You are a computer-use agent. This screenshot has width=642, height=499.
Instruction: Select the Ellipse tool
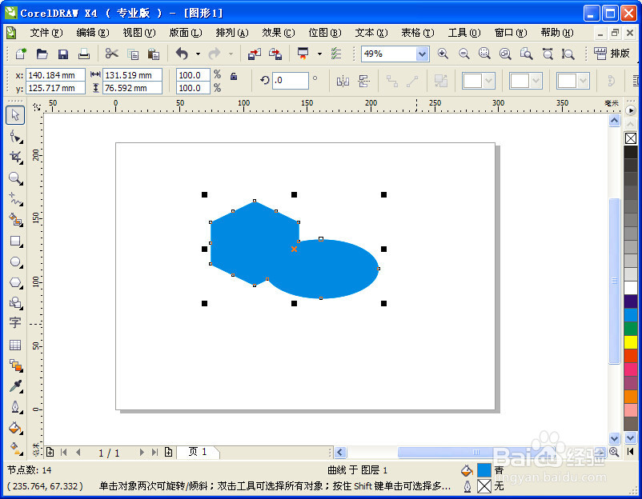[15, 261]
